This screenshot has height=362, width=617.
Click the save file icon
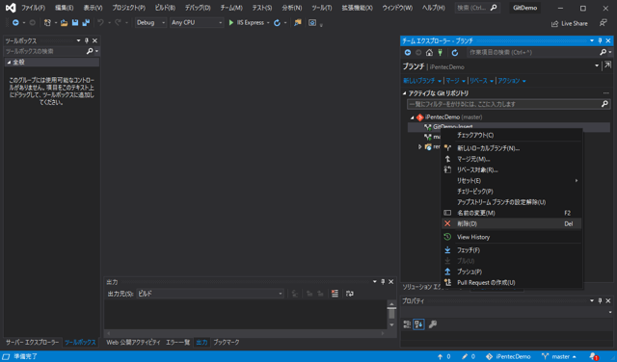(x=75, y=23)
